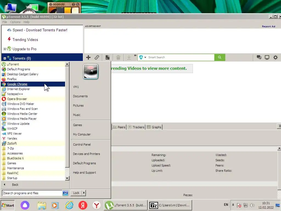
Task: Click Back in the Start menu
Action: click(x=15, y=185)
